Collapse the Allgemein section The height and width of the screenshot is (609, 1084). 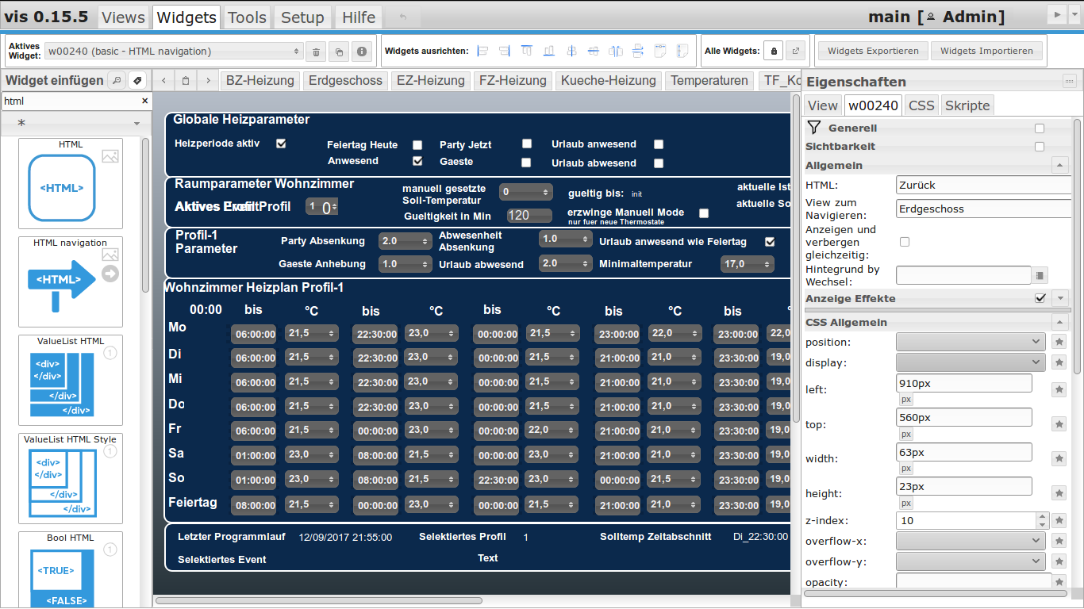point(1059,165)
